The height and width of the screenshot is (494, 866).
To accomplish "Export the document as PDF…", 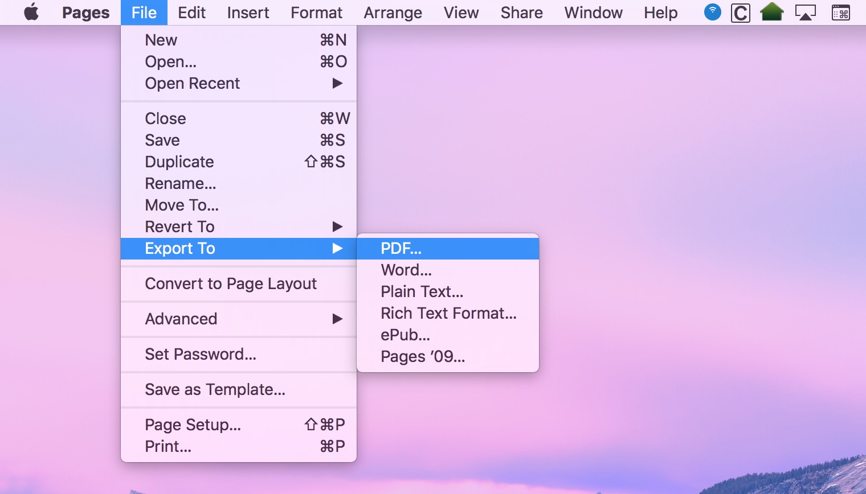I will coord(448,248).
